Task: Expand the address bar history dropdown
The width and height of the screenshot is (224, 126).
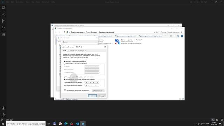Action: [155, 32]
